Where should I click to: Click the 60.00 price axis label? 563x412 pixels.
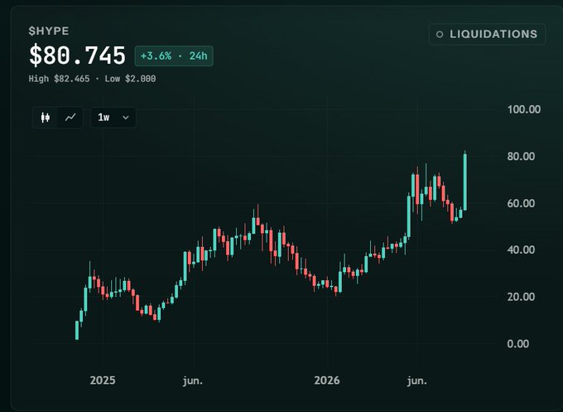[521, 203]
